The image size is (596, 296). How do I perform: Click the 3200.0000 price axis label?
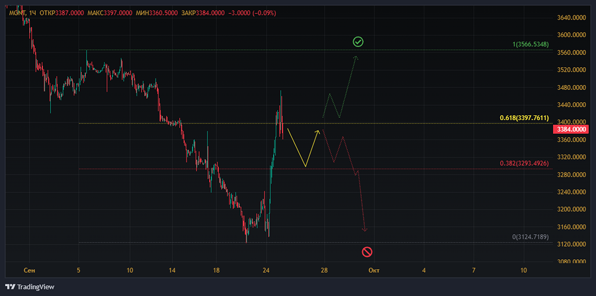click(570, 209)
